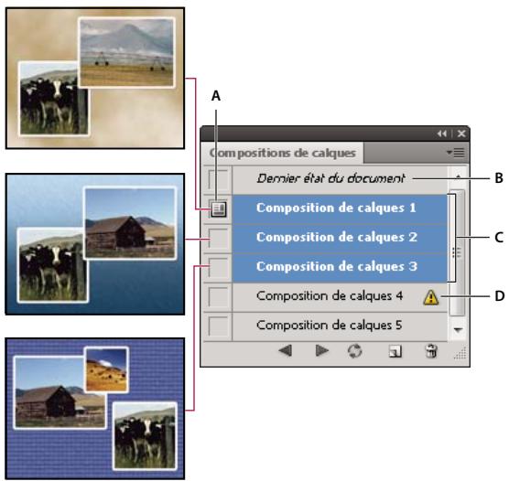509x481 pixels.
Task: Click the blue gradient layout preview with barn
Action: pos(95,244)
